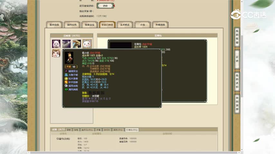Viewport: 275px width, 154px height.
Task: Open the 基本信息 tab
Action: (54, 25)
